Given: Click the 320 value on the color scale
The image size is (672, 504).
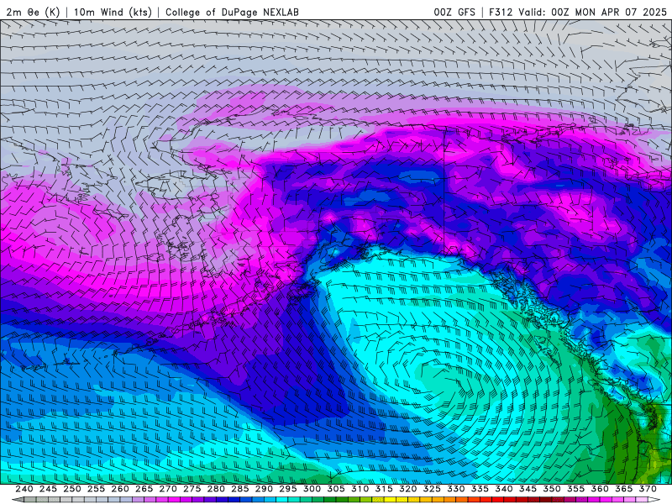Looking at the screenshot, I should pyautogui.click(x=408, y=489).
